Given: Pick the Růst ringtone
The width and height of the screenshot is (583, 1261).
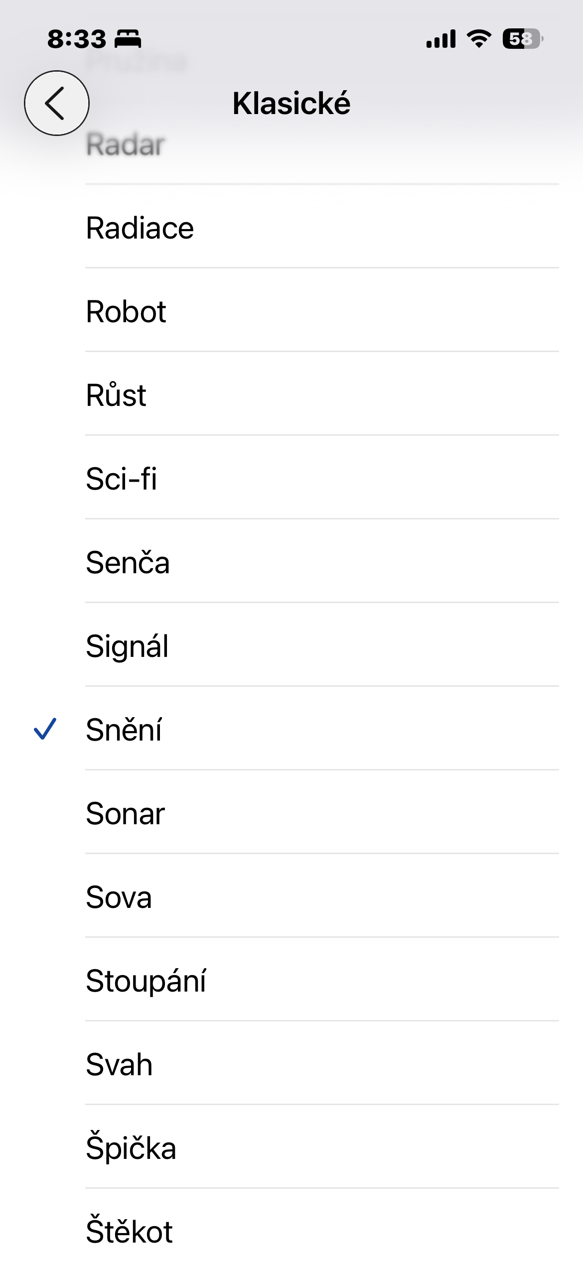Looking at the screenshot, I should pyautogui.click(x=116, y=395).
